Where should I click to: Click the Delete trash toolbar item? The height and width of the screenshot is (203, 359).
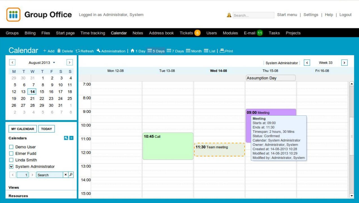(65, 51)
